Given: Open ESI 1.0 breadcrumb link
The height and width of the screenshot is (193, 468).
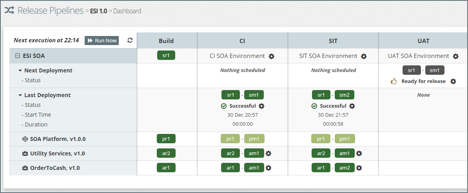Looking at the screenshot, I should click(98, 11).
